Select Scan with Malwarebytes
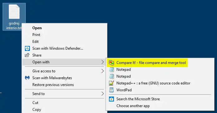Image resolution: width=217 pixels, height=113 pixels. (64, 78)
